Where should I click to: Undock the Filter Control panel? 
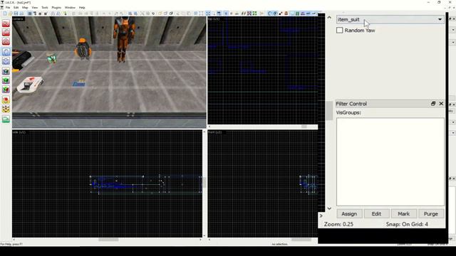coord(433,104)
